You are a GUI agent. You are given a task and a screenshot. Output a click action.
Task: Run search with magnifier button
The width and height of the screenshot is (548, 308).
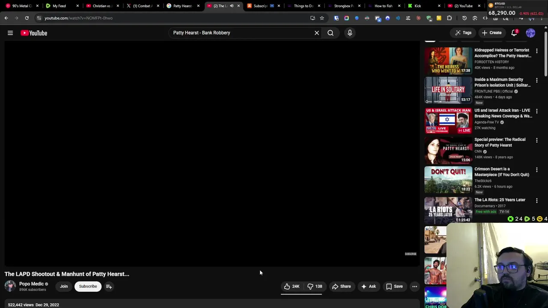(x=331, y=33)
